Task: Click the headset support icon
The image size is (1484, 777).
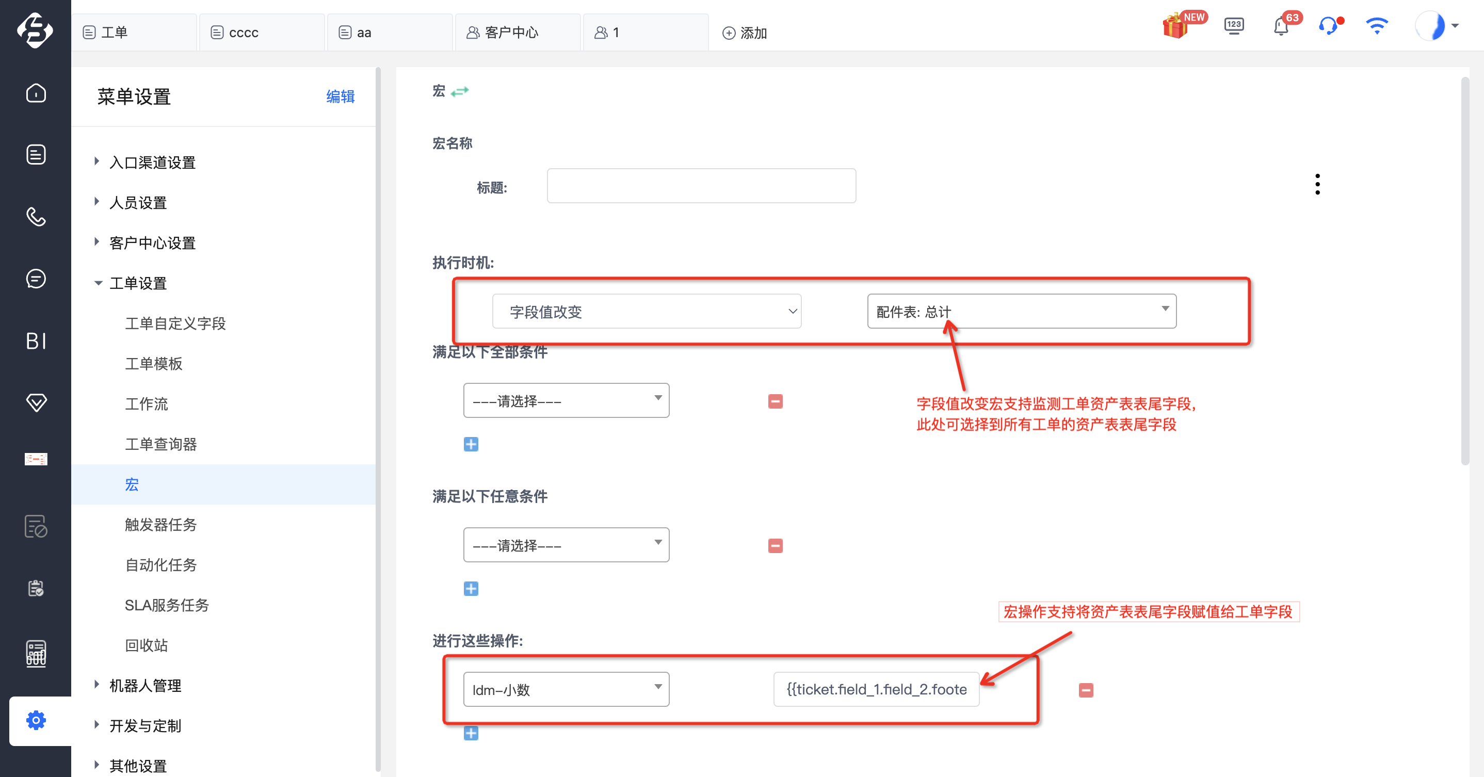Action: 1328,26
